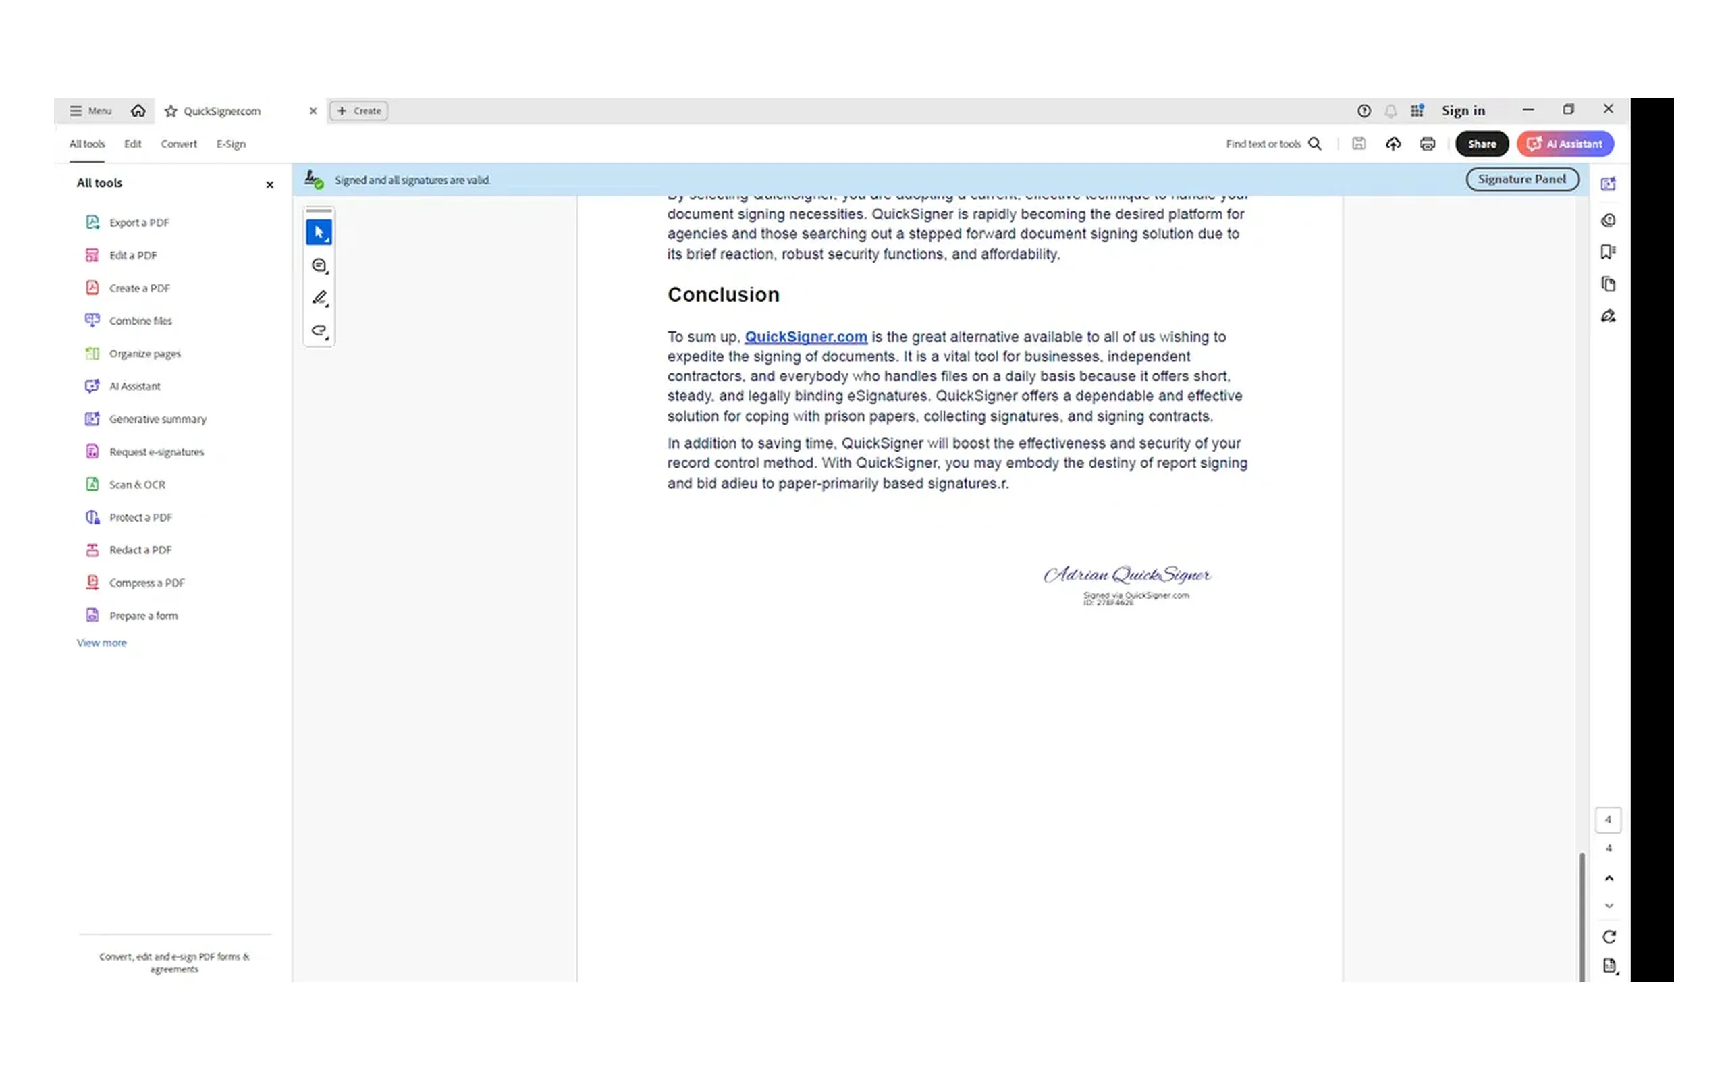Image resolution: width=1728 pixels, height=1080 pixels.
Task: Choose the Draw freehand lasso tool
Action: tap(319, 331)
